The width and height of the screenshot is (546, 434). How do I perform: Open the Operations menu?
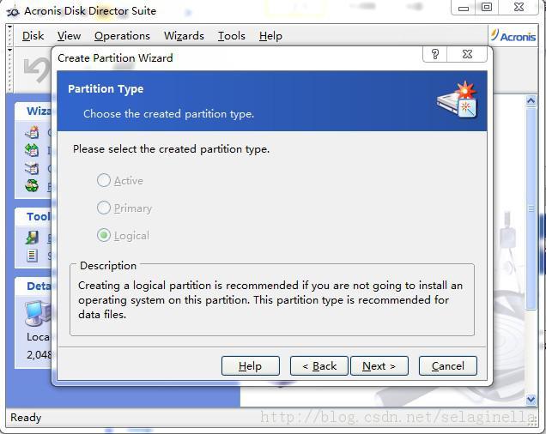click(x=122, y=36)
